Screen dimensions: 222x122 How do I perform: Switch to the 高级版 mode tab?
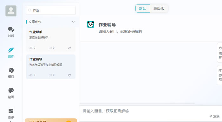tap(159, 9)
